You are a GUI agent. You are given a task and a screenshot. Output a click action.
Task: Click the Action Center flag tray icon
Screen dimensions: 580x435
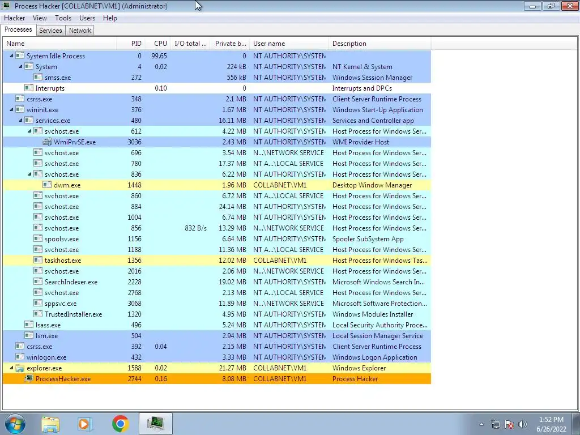click(509, 424)
